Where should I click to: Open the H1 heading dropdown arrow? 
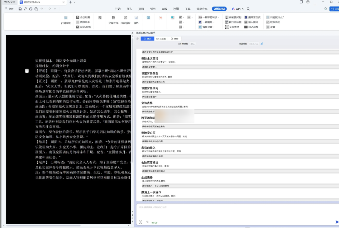[184, 17]
